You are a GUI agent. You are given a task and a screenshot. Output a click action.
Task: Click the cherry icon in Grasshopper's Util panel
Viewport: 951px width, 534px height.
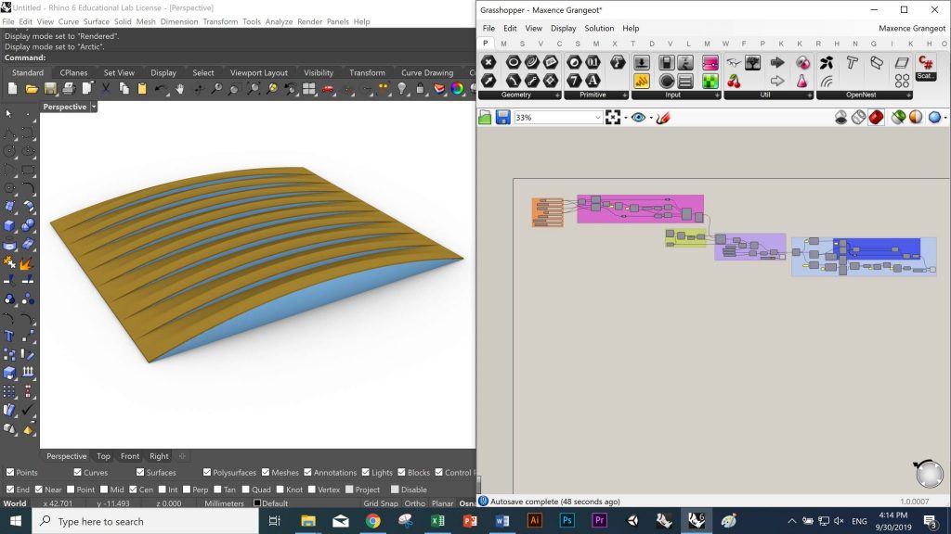click(734, 81)
